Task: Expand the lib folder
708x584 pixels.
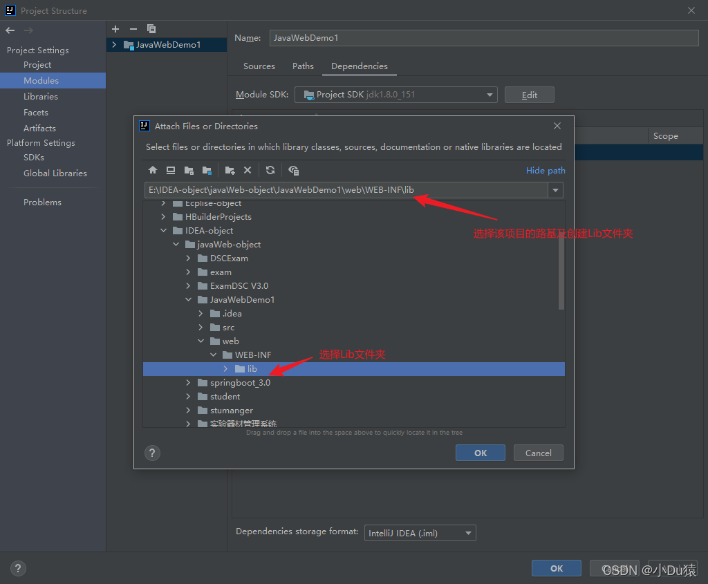Action: coord(225,369)
